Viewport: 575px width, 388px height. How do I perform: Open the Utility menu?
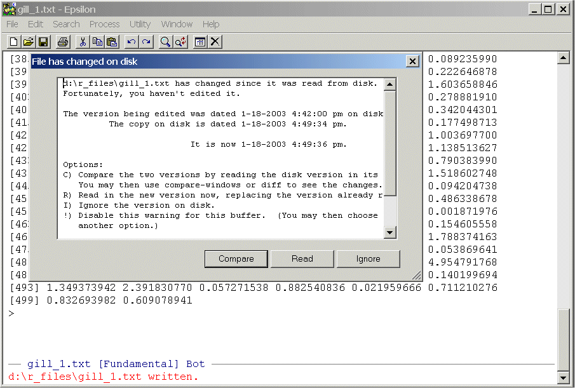tap(140, 24)
